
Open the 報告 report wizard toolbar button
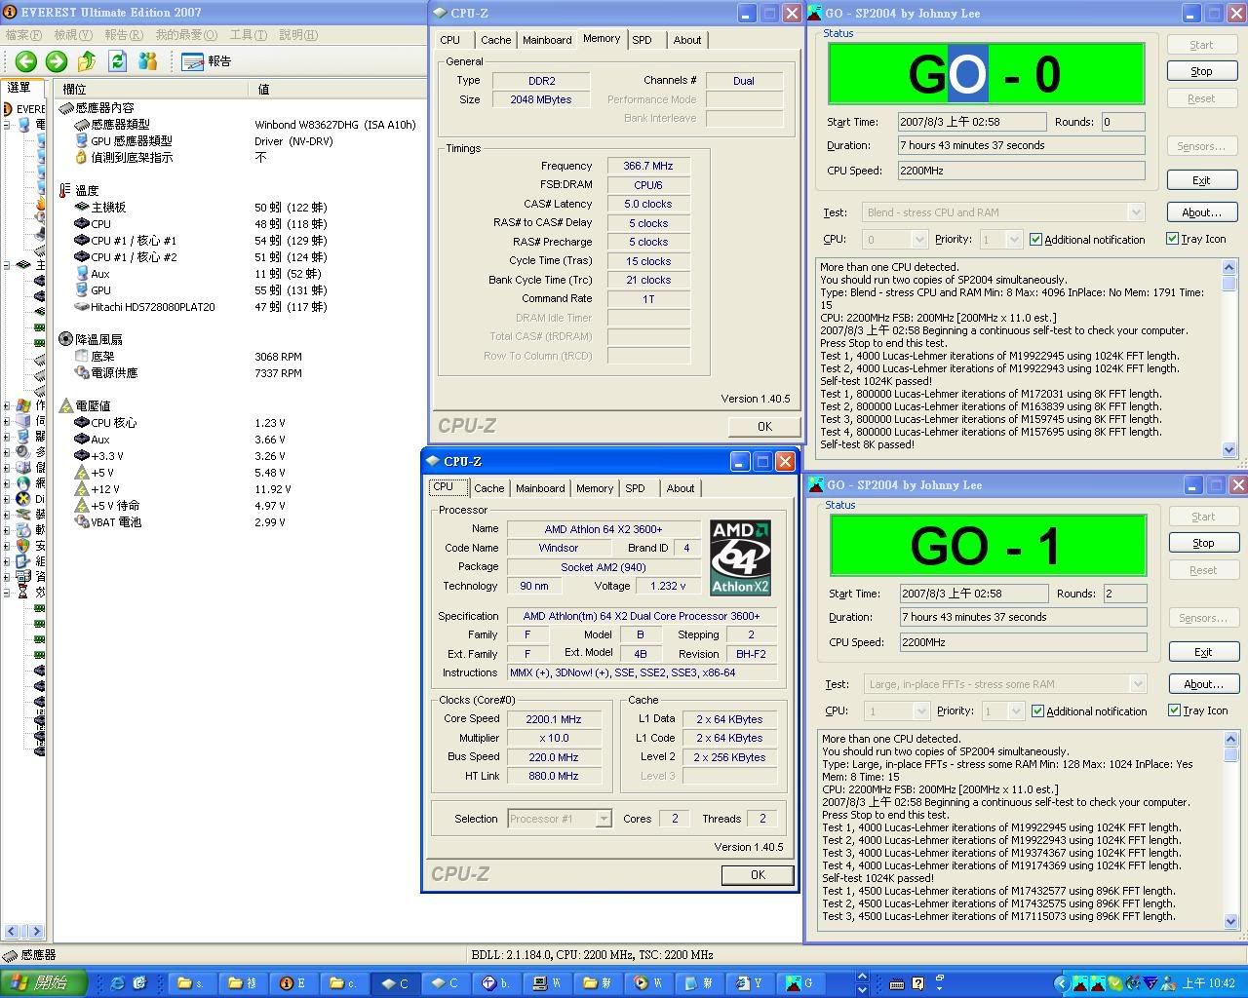pyautogui.click(x=207, y=61)
